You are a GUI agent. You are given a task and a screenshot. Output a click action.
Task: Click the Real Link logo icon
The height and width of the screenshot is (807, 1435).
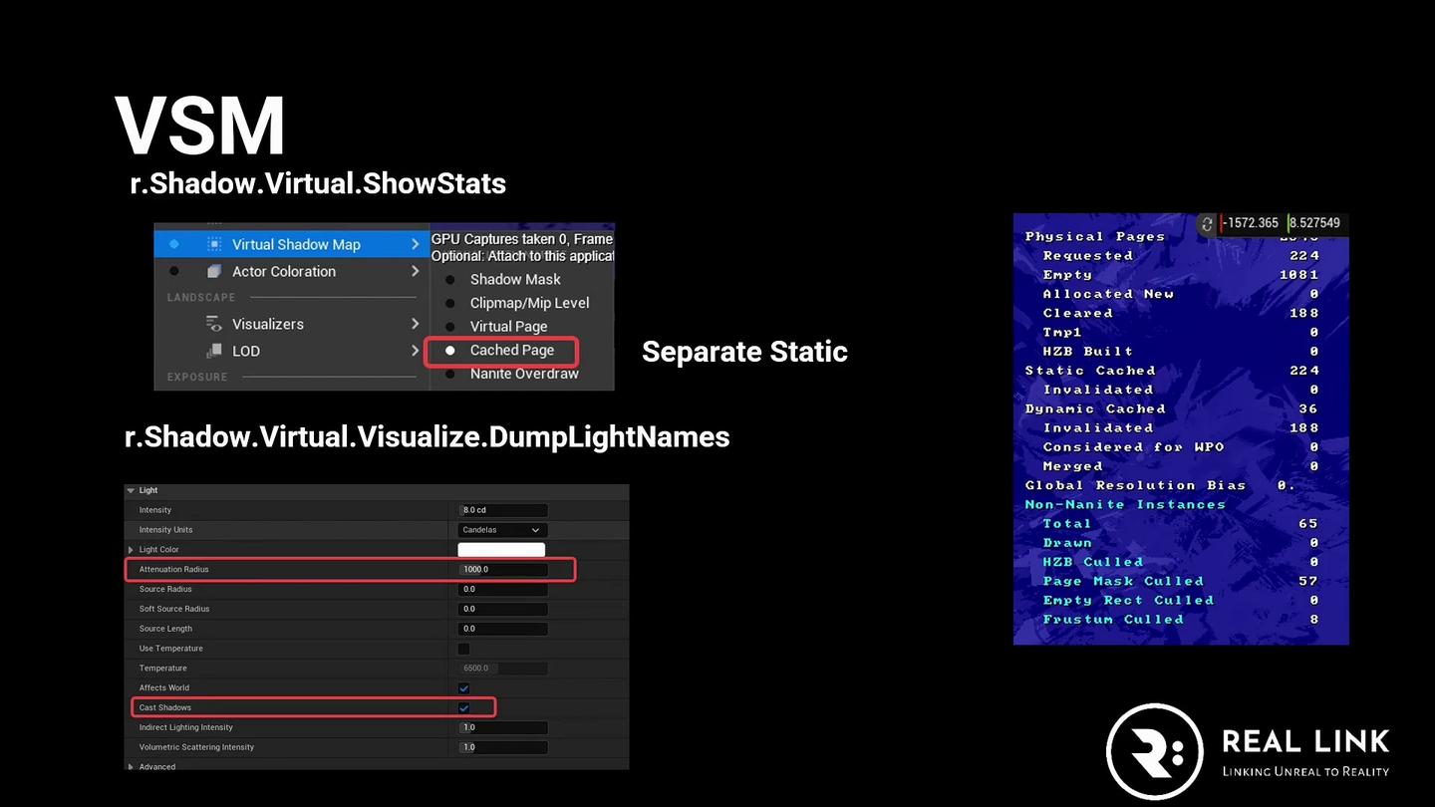[x=1155, y=752]
